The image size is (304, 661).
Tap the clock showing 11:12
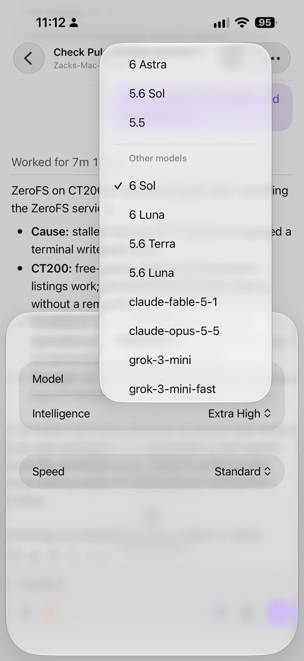point(51,23)
